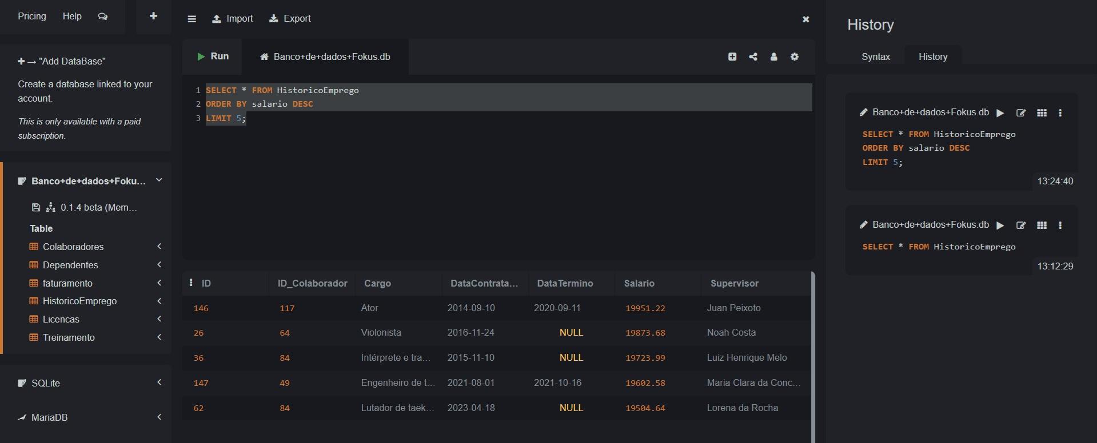Select the Banco+de+dados+Fokus.db editor tab
This screenshot has height=443, width=1097.
[325, 57]
